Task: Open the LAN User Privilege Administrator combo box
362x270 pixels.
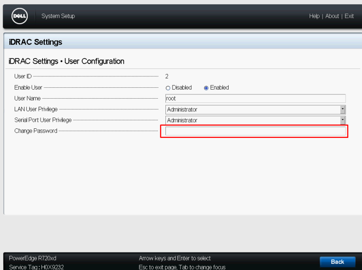Action: (252, 110)
